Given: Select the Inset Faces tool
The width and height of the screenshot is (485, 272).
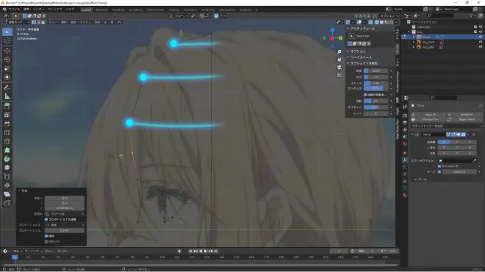Looking at the screenshot, I should coord(7,115).
